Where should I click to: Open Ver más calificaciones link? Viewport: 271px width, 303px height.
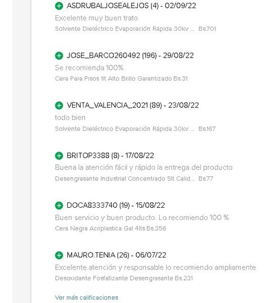coord(87,298)
